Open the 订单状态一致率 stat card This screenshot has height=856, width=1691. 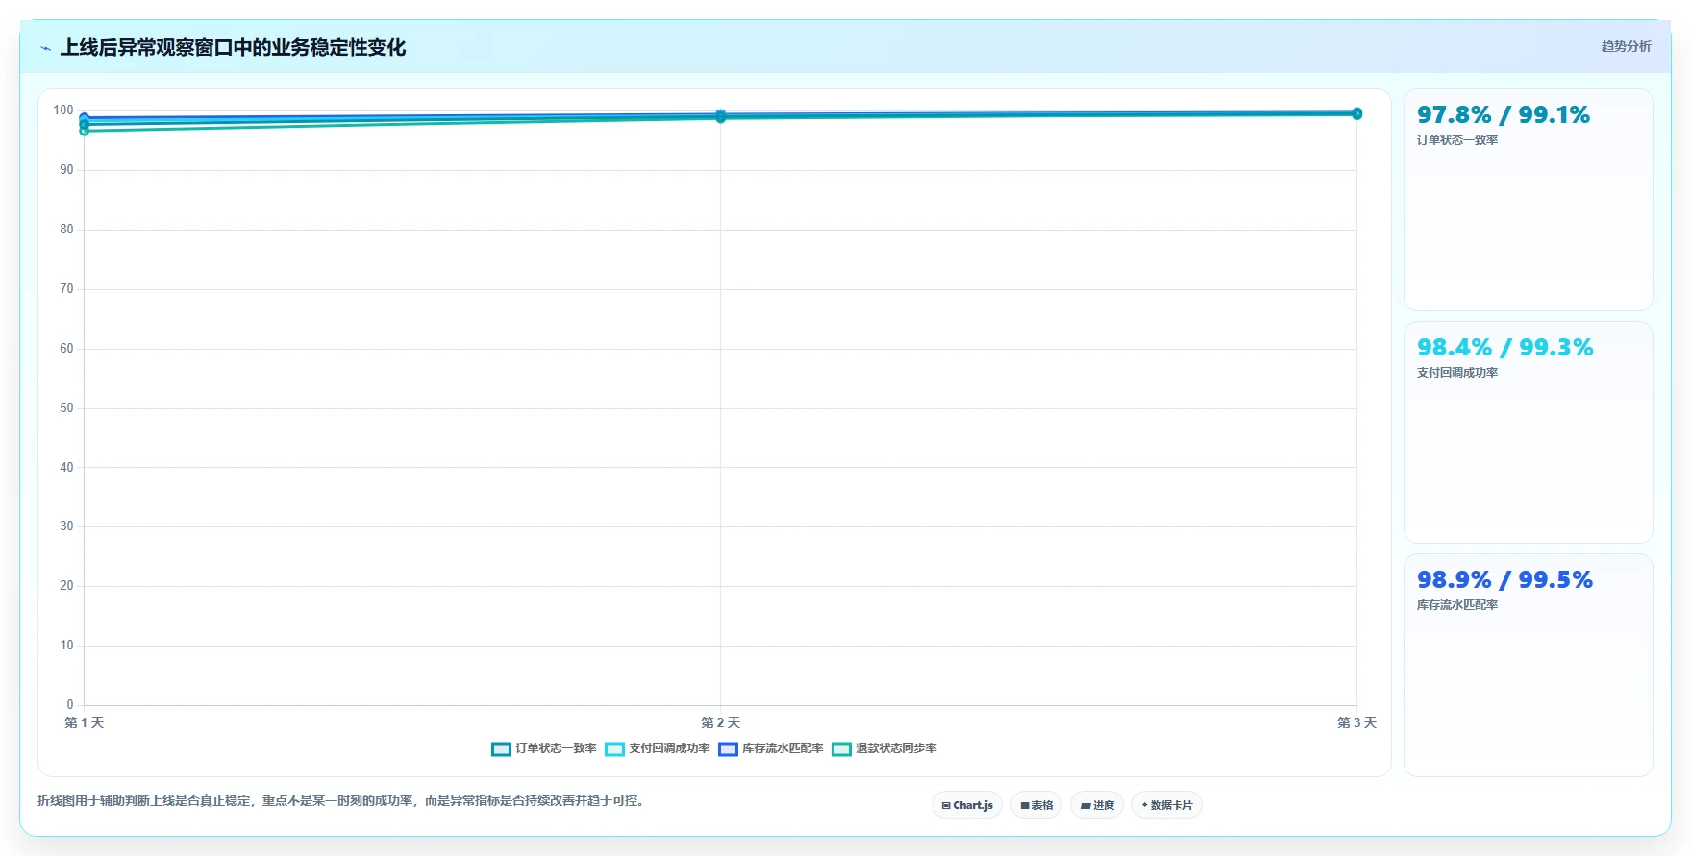tap(1529, 200)
